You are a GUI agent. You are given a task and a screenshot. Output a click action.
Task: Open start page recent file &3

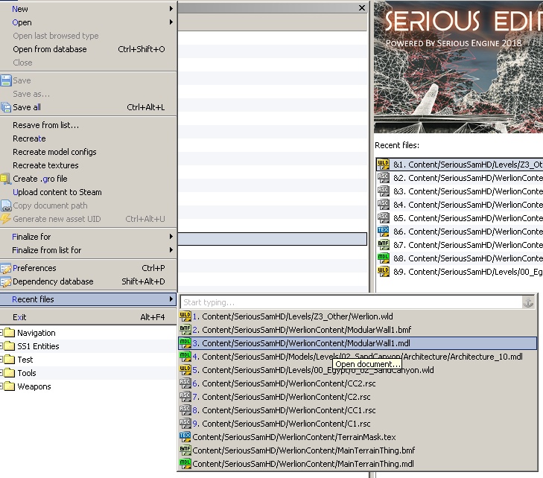coord(460,191)
